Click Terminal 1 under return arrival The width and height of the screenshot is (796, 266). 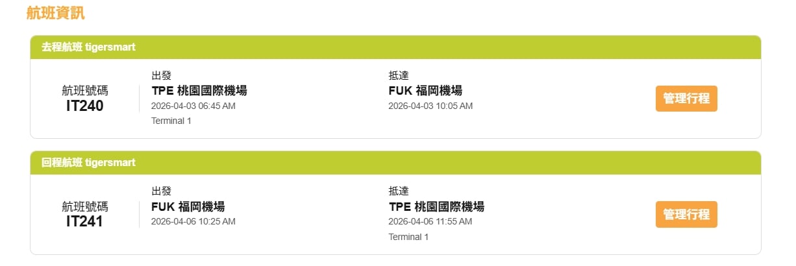[408, 237]
